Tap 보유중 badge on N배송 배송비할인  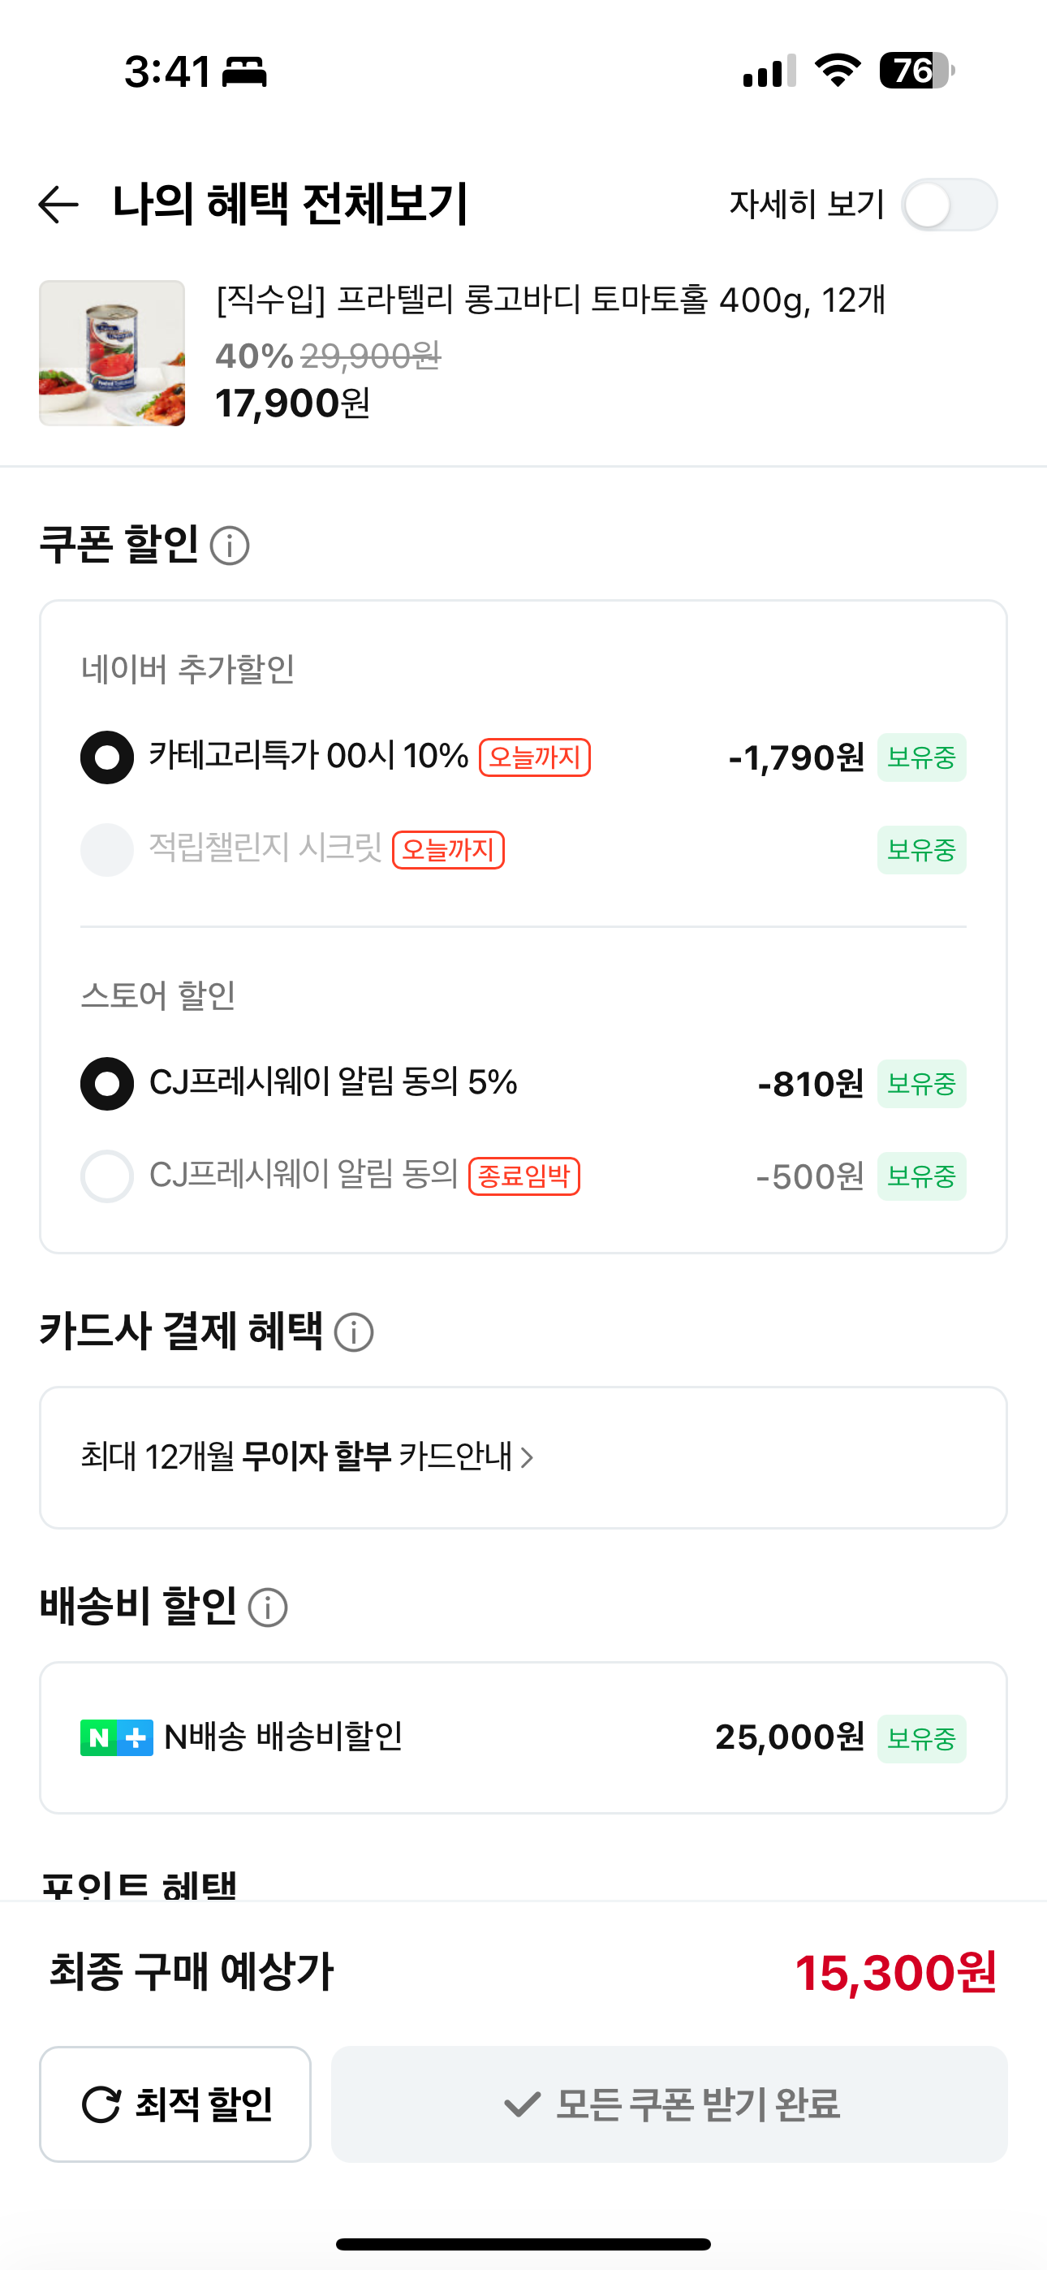click(x=921, y=1739)
